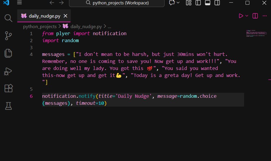Click the breadcrumb ellipsis symbol segment
This screenshot has width=271, height=161.
click(x=109, y=27)
